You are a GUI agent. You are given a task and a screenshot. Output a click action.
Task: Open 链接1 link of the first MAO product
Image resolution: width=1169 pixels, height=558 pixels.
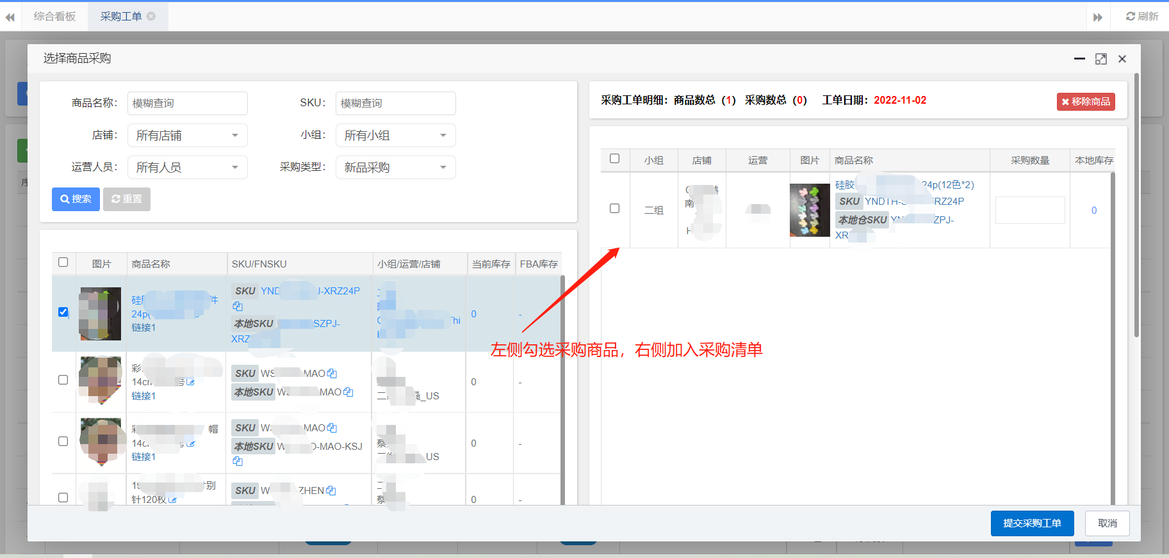[x=143, y=396]
